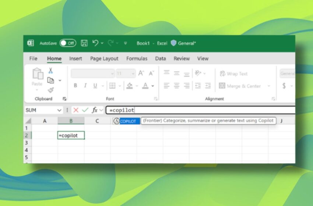This screenshot has width=313, height=206.
Task: Open the File menu
Action: pos(33,58)
